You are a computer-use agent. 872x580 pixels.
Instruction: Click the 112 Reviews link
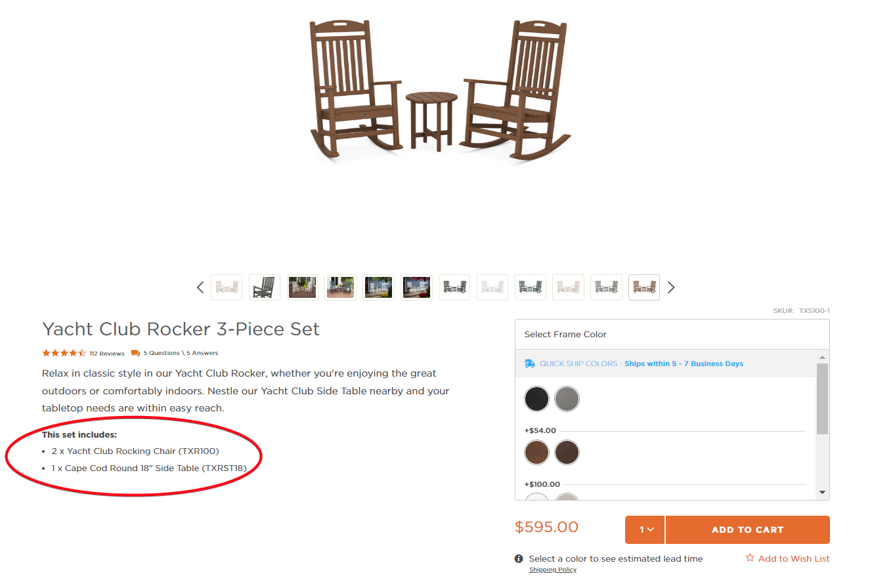pyautogui.click(x=106, y=353)
